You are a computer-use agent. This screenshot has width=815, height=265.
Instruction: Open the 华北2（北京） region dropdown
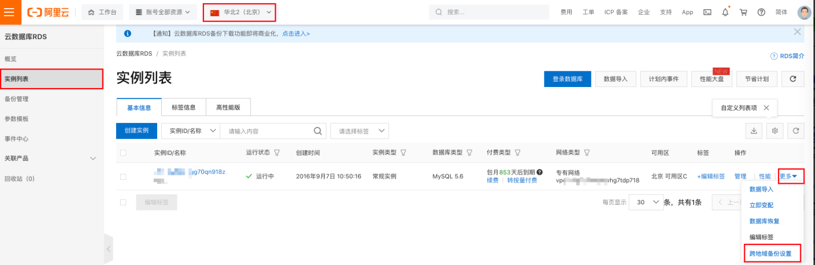239,12
